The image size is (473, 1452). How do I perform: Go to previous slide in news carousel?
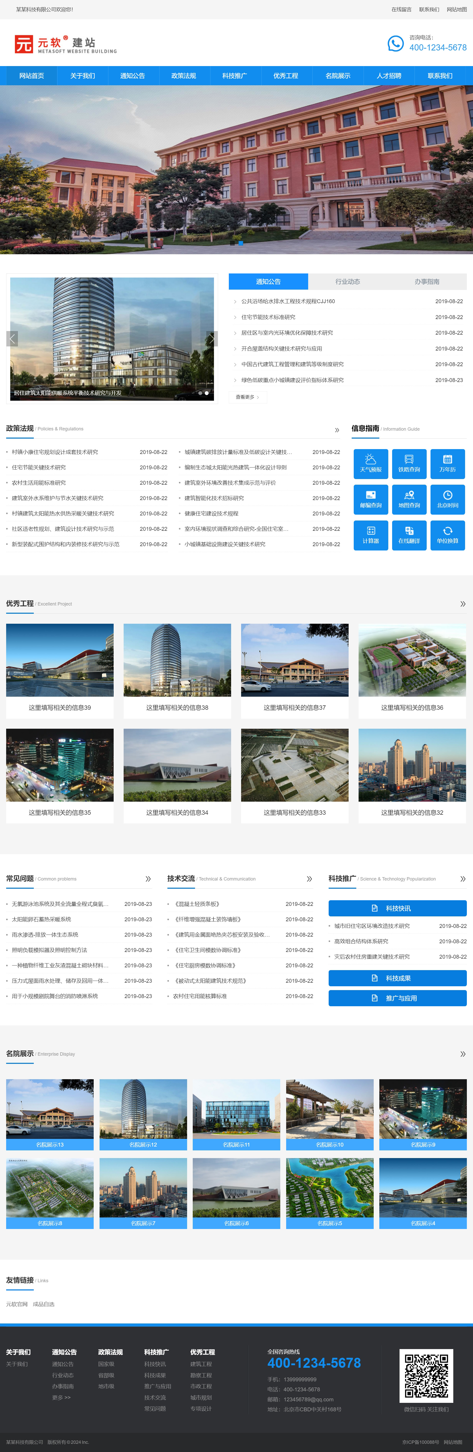[x=12, y=338]
